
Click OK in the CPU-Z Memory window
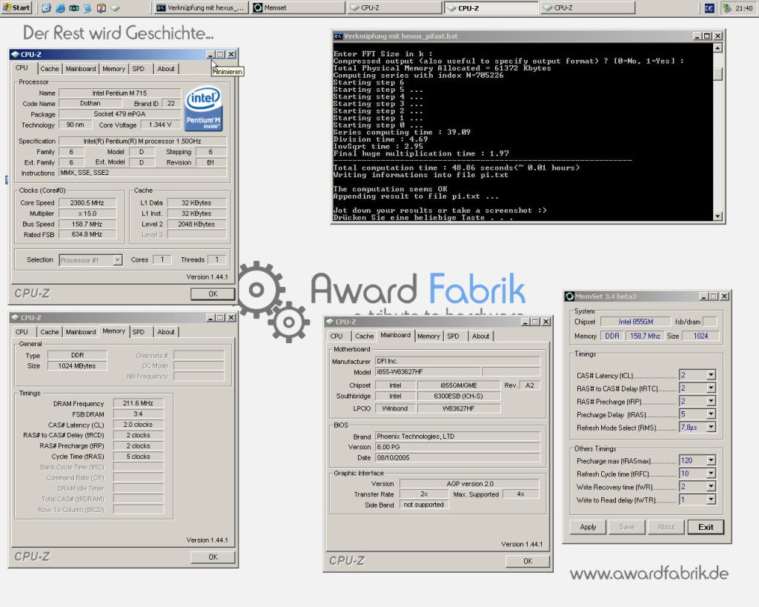[x=213, y=557]
